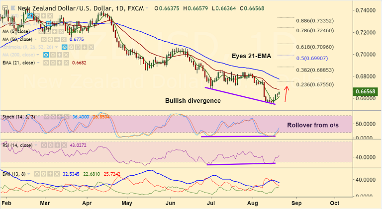Click plus icon on Ichimoku row
Viewport: 382px width, 209px height.
pos(84,47)
